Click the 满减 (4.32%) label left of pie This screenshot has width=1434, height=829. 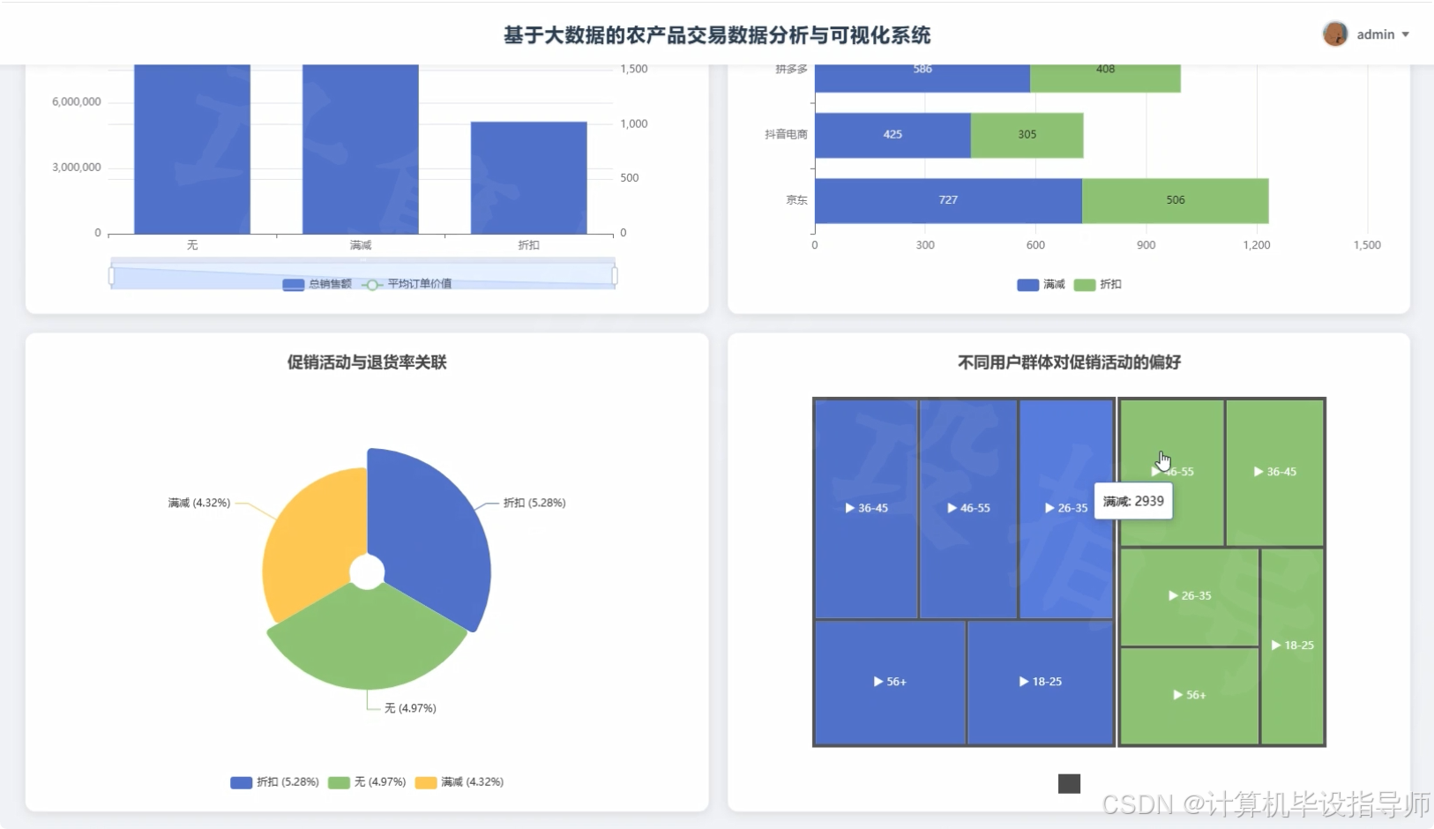[199, 503]
